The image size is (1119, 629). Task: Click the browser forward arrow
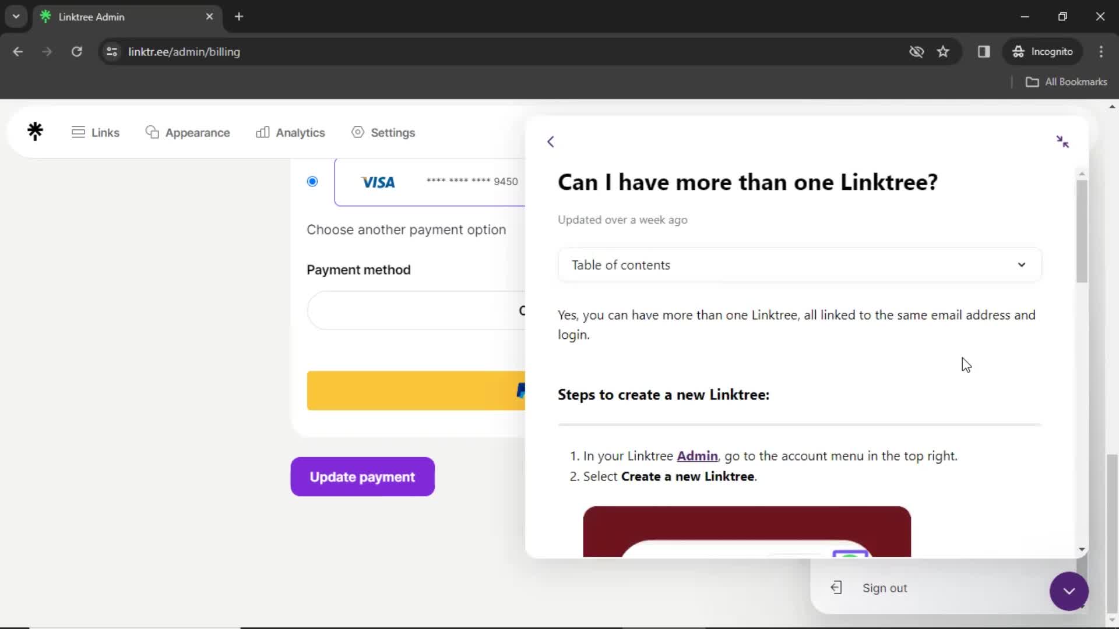tap(47, 52)
